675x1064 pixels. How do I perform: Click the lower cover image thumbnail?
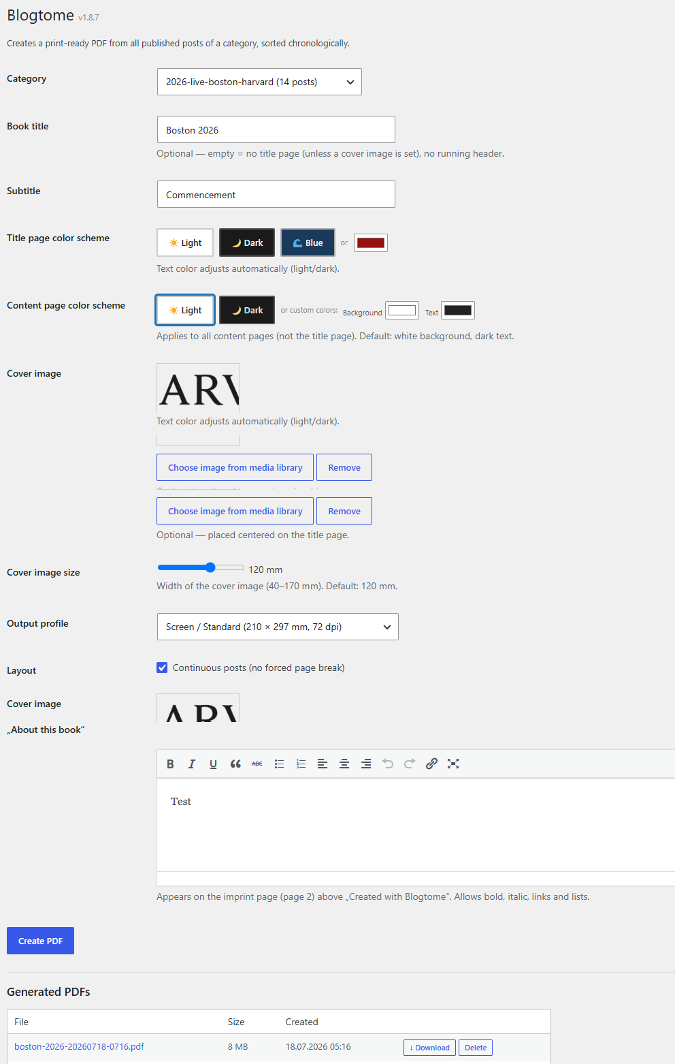pyautogui.click(x=198, y=708)
